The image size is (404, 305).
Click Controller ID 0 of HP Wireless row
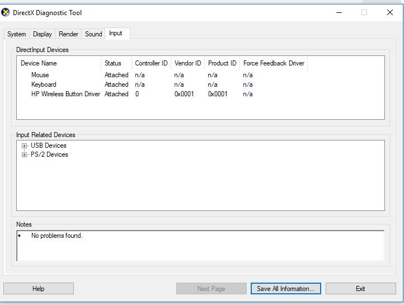(x=137, y=94)
